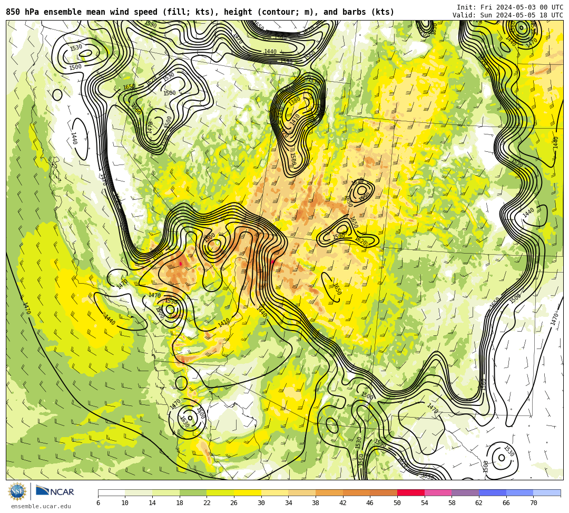Click the NSF logo emblem
The width and height of the screenshot is (569, 513).
[x=17, y=491]
